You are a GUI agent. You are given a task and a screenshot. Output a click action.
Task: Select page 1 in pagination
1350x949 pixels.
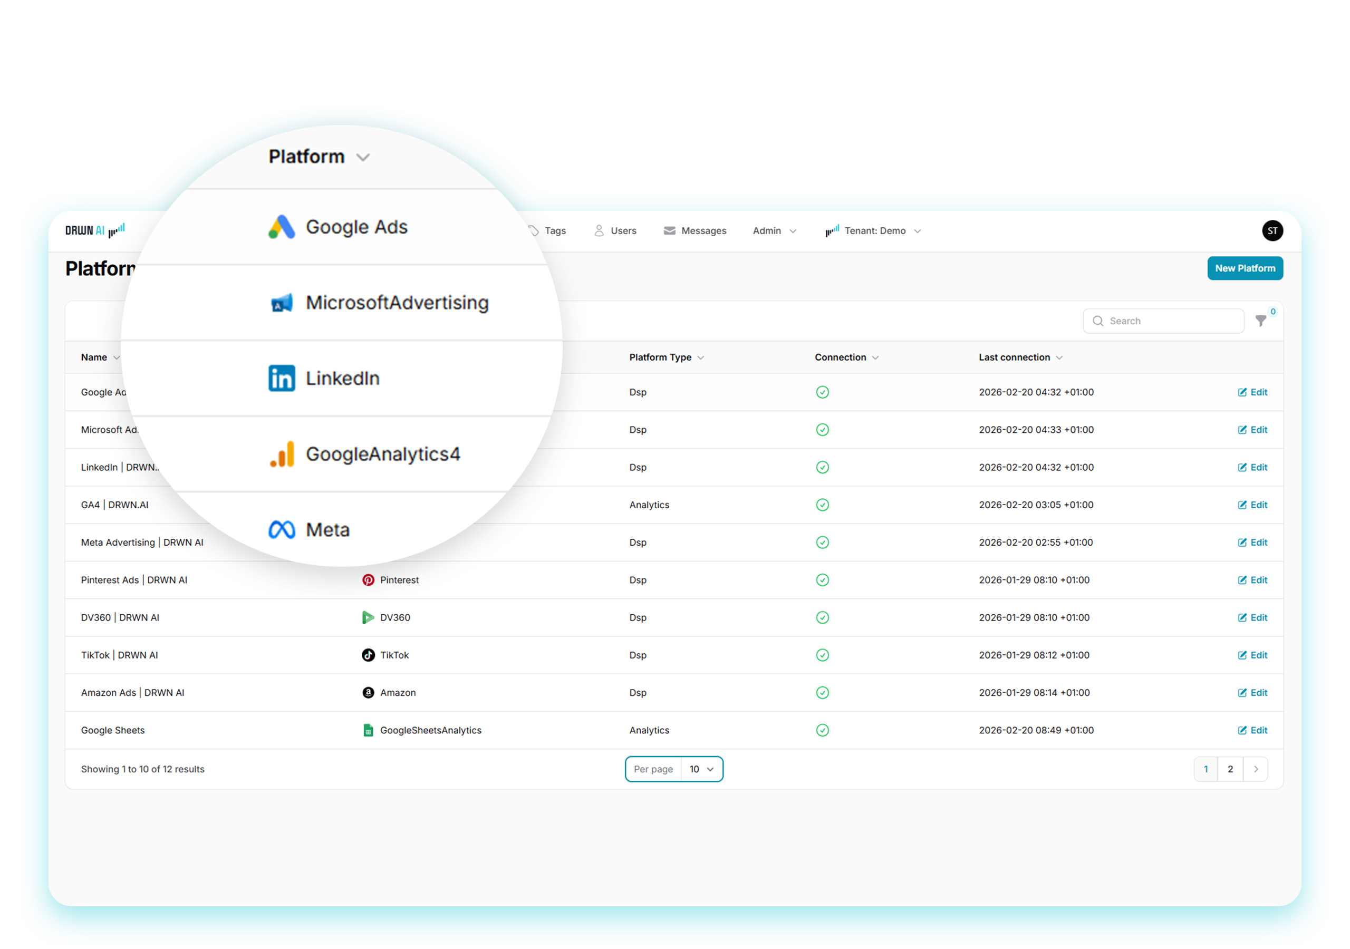click(x=1206, y=769)
